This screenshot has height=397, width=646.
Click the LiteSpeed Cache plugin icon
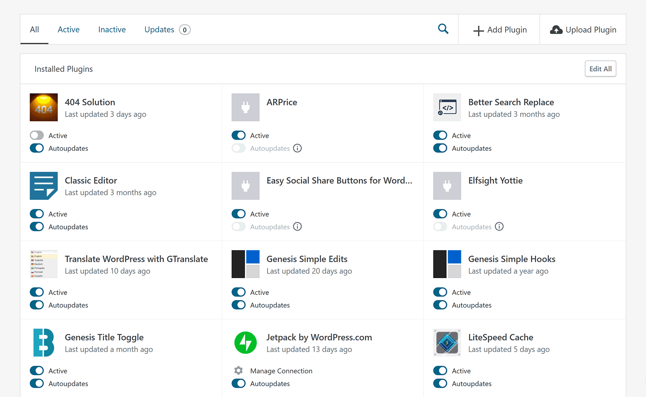pyautogui.click(x=447, y=343)
